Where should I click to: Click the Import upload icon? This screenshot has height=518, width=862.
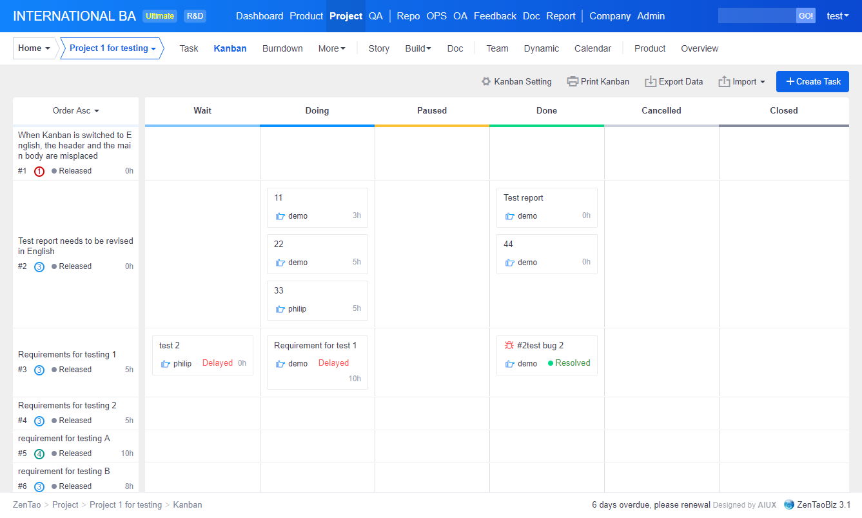pos(723,81)
